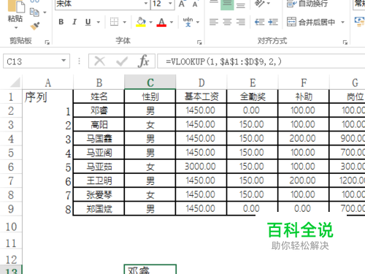Click the fx Insert Function icon
Screen dimensions: 365x274
point(143,61)
